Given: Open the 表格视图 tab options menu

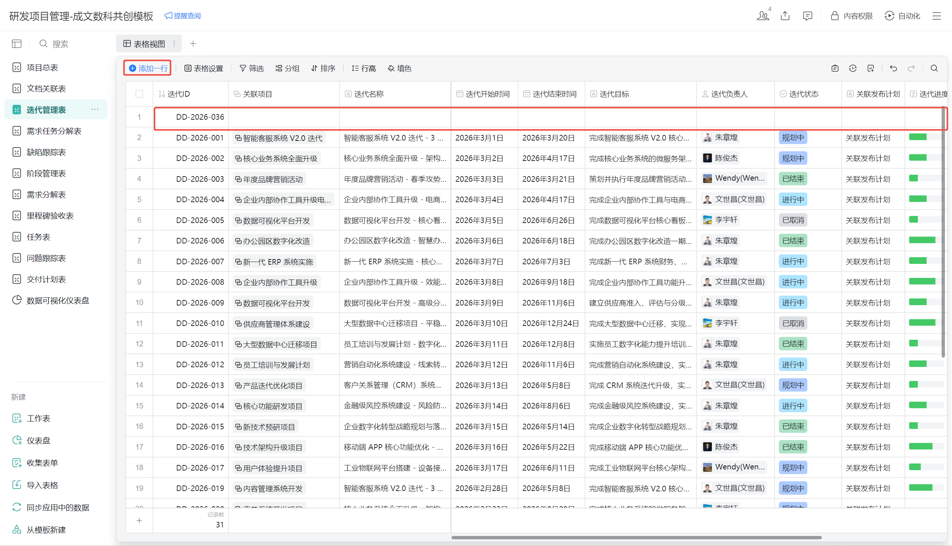Looking at the screenshot, I should coord(174,44).
